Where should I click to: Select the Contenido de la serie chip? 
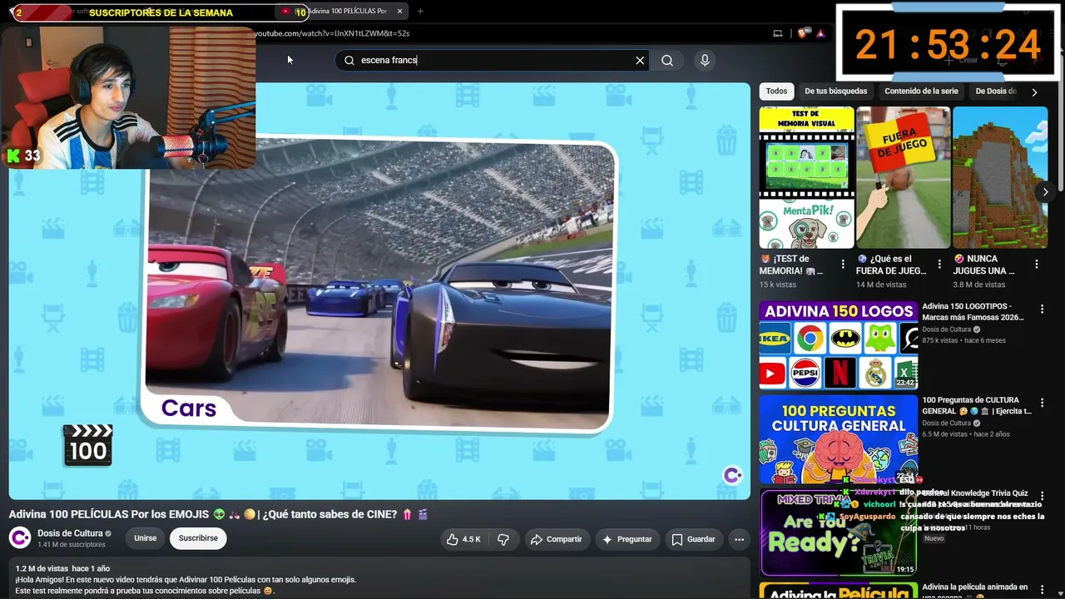(921, 92)
